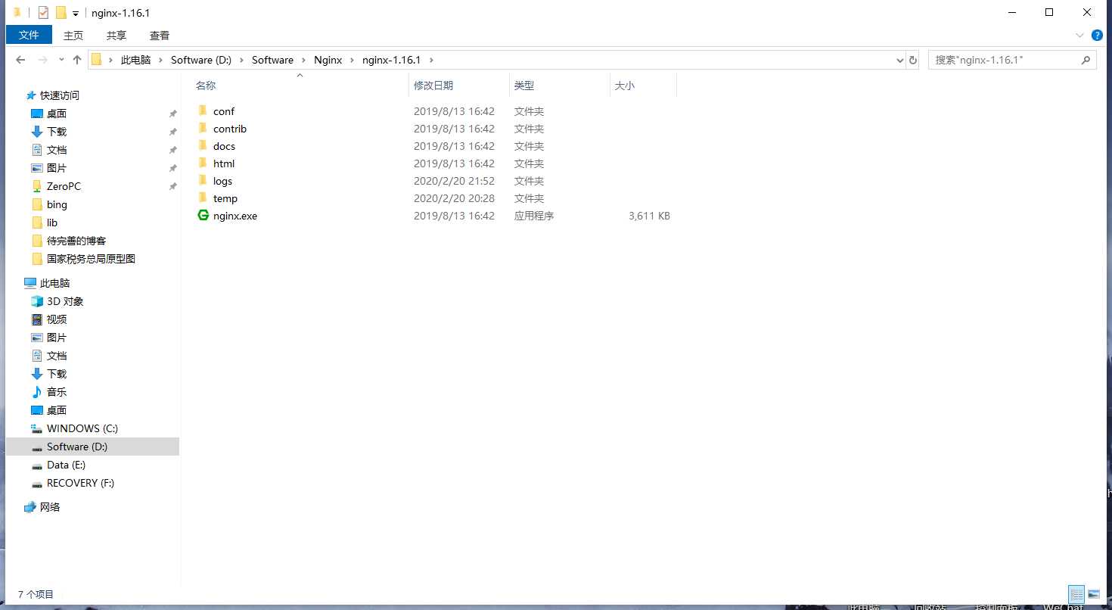Viewport: 1112px width, 610px height.
Task: Select 3D 对象 in sidebar
Action: coord(65,301)
